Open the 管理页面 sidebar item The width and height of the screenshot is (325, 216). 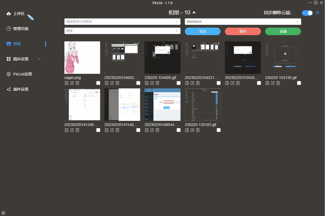(21, 29)
